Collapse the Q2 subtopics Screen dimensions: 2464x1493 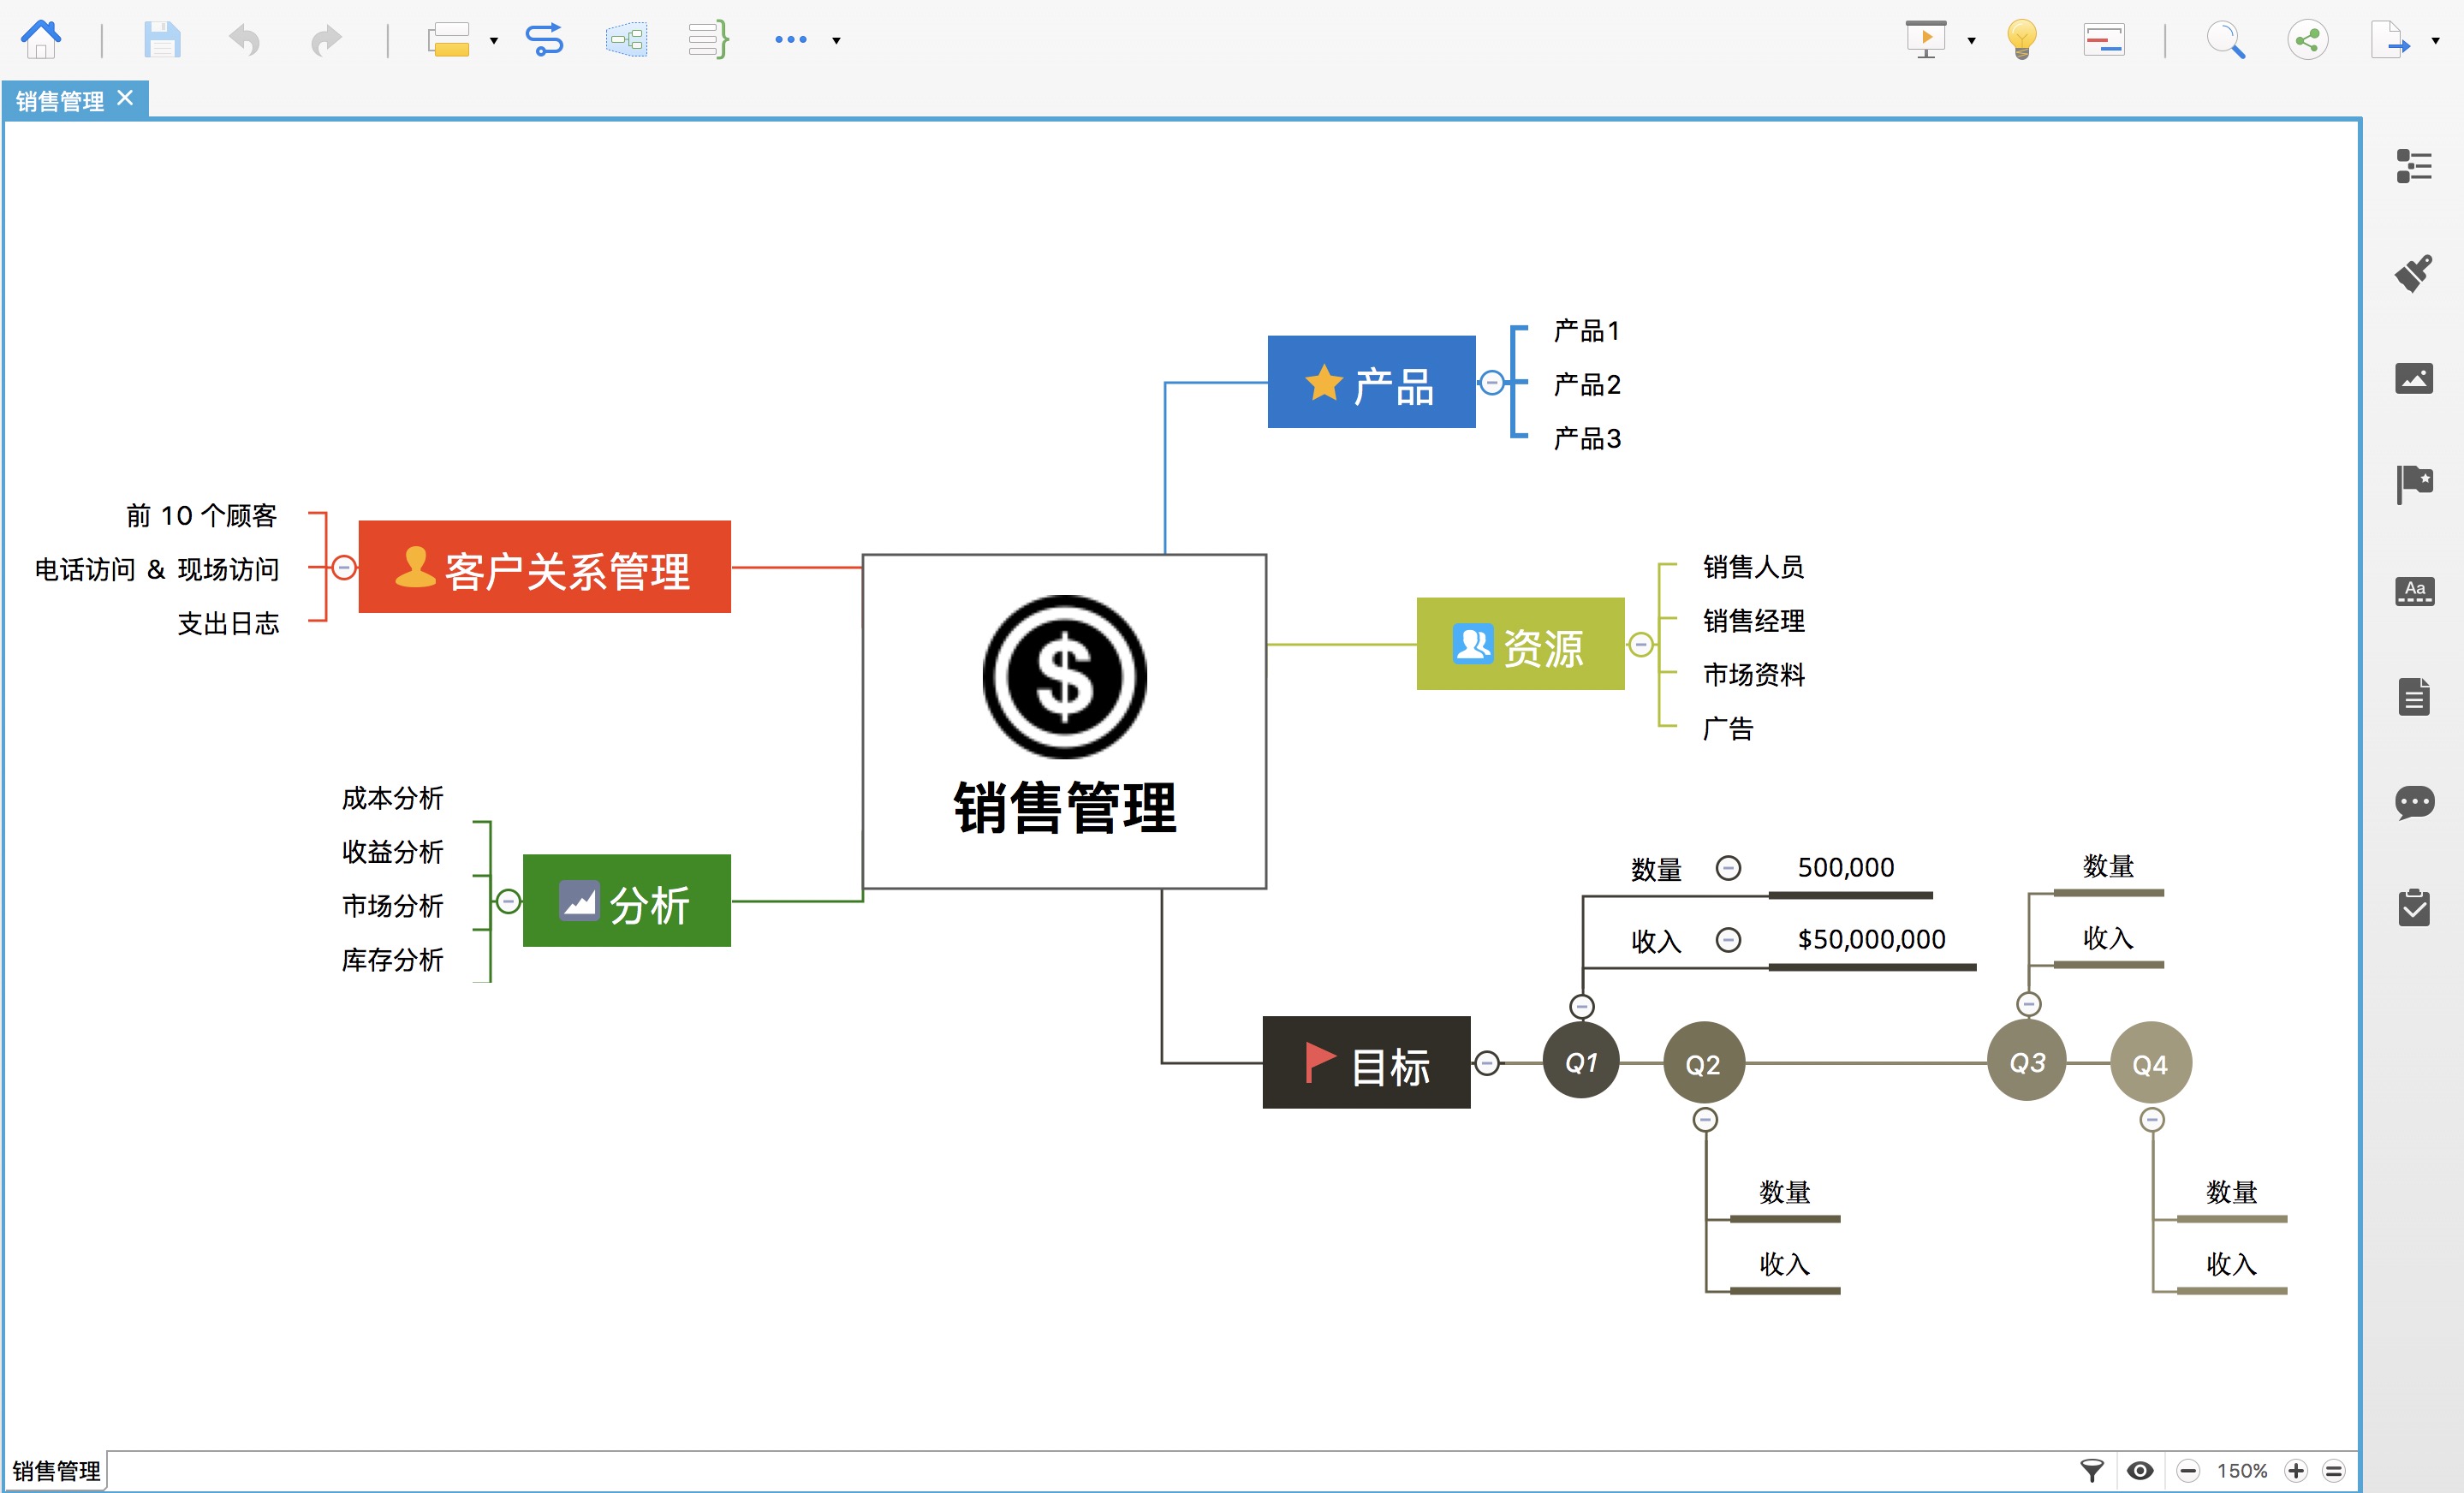click(x=1705, y=1119)
